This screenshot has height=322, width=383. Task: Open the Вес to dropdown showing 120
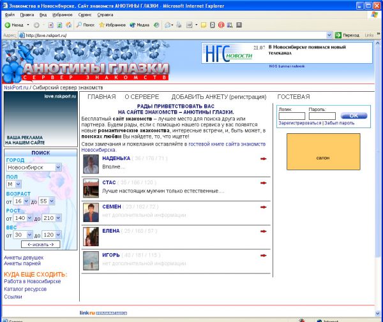click(x=52, y=235)
